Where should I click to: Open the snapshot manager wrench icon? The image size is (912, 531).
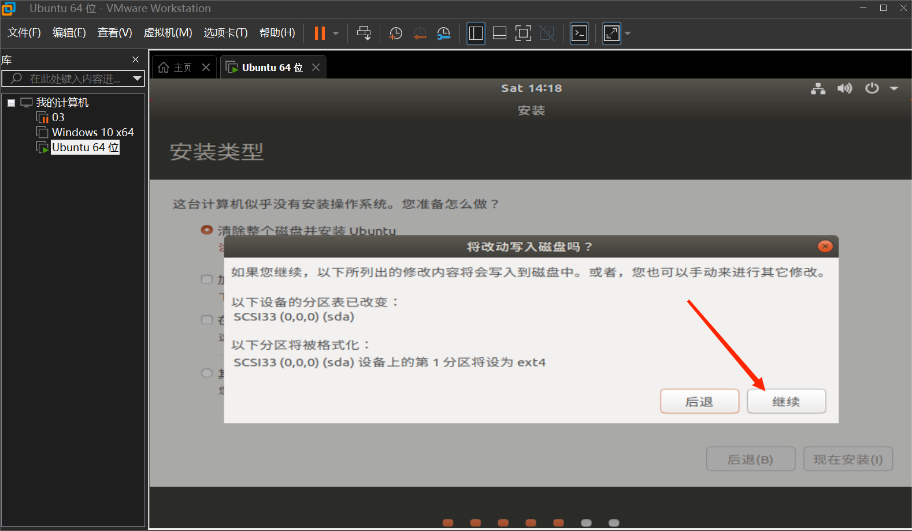444,33
